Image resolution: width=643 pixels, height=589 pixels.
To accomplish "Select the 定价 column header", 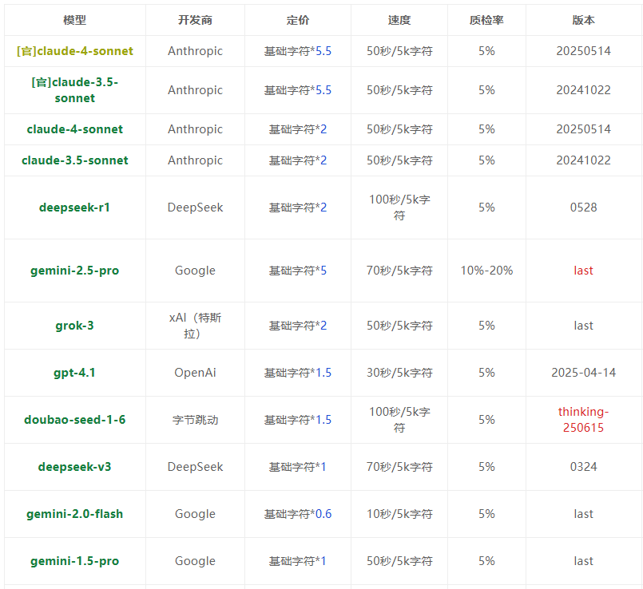I will point(297,20).
